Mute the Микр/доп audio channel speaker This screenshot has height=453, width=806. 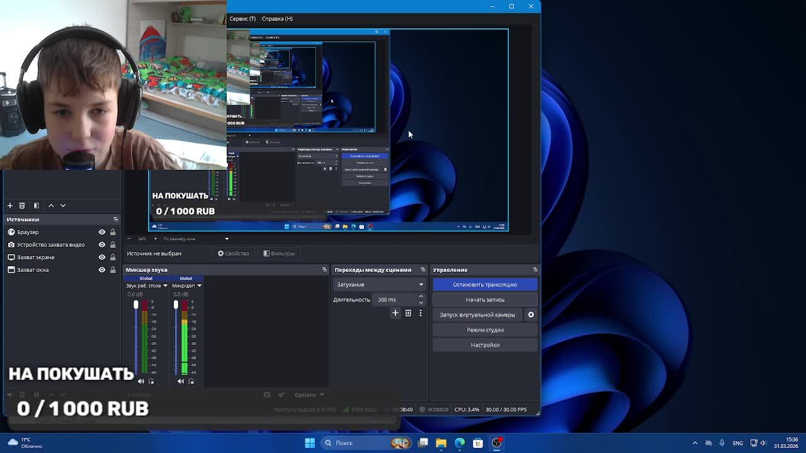(x=181, y=381)
